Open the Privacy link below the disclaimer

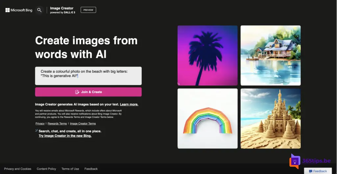pos(40,124)
